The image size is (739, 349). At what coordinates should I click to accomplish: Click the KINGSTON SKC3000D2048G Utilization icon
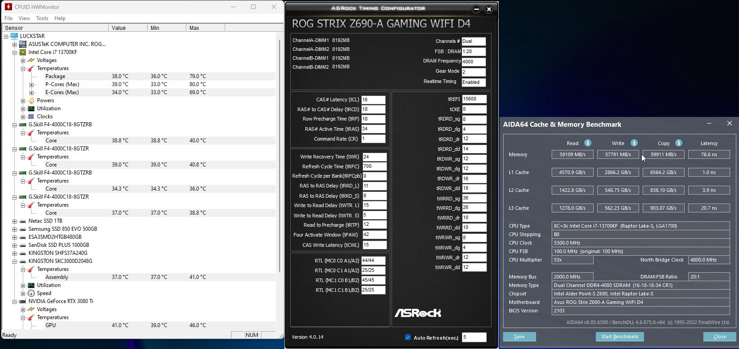[x=31, y=285]
